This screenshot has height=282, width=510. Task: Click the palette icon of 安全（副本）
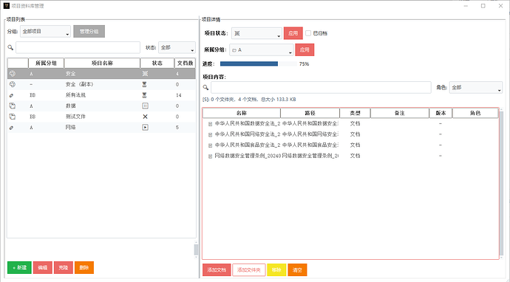[13, 84]
